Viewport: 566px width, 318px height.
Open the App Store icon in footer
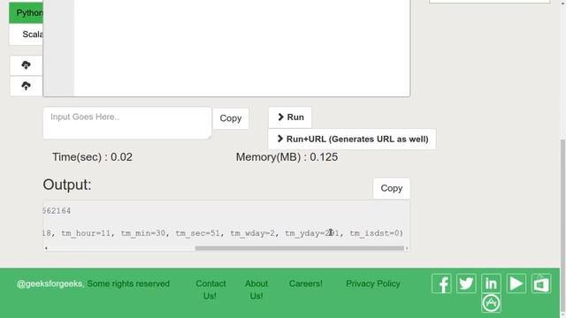coord(491,303)
